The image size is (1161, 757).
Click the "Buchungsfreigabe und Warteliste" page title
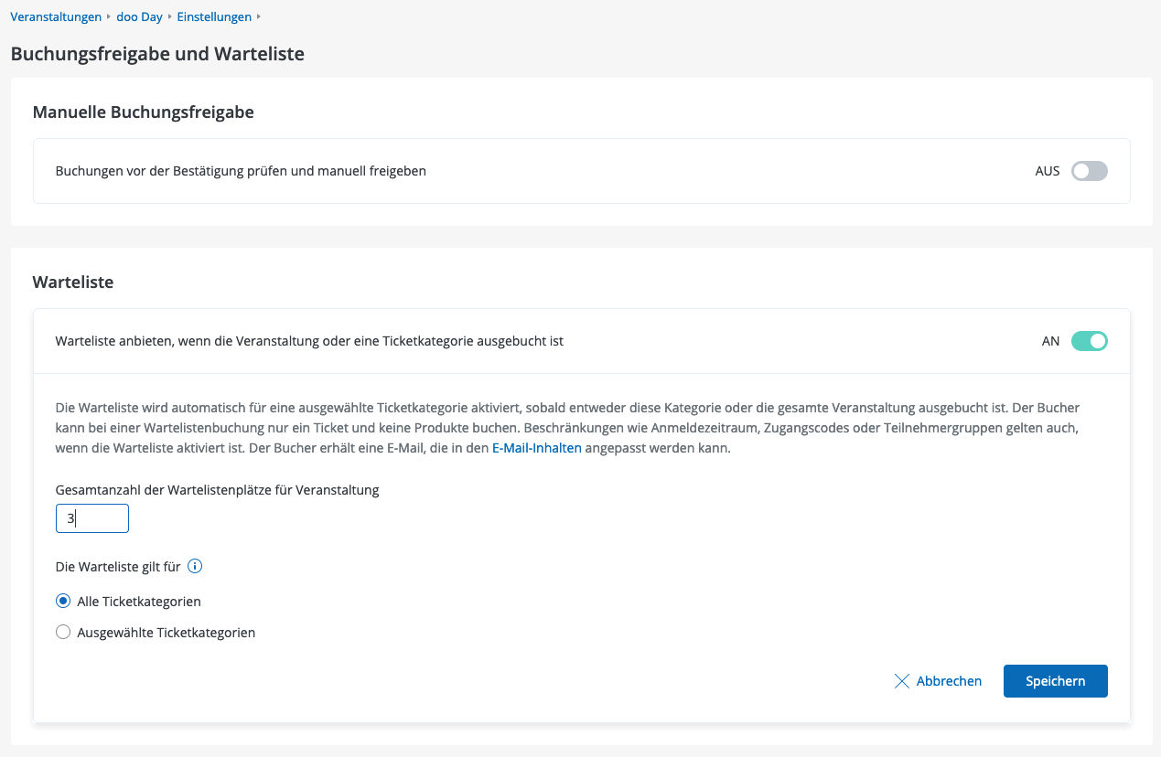point(157,54)
